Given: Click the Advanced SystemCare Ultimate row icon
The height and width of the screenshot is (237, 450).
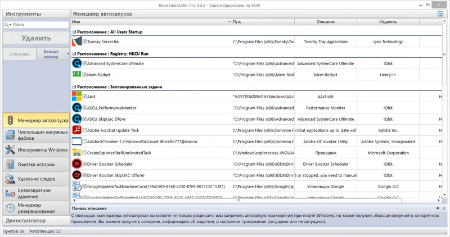Looking at the screenshot, I should click(x=76, y=63).
